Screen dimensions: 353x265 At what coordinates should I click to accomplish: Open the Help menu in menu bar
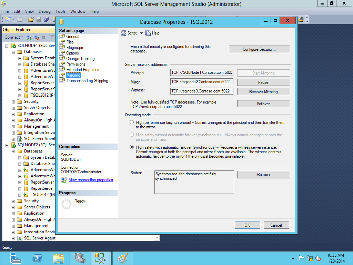[94, 11]
